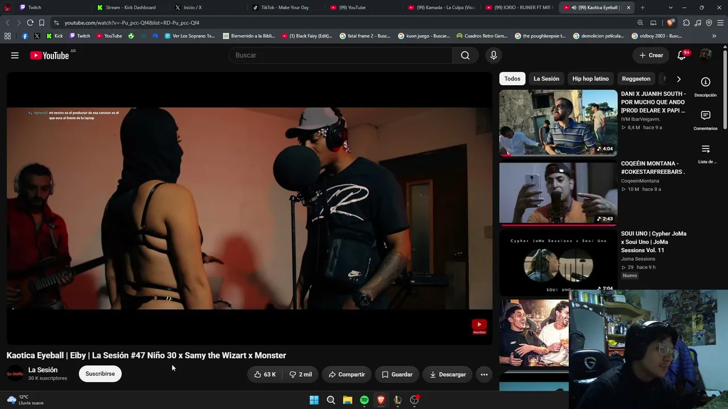Open the Comentarios panel icon
The width and height of the screenshot is (728, 409).
pos(705,120)
